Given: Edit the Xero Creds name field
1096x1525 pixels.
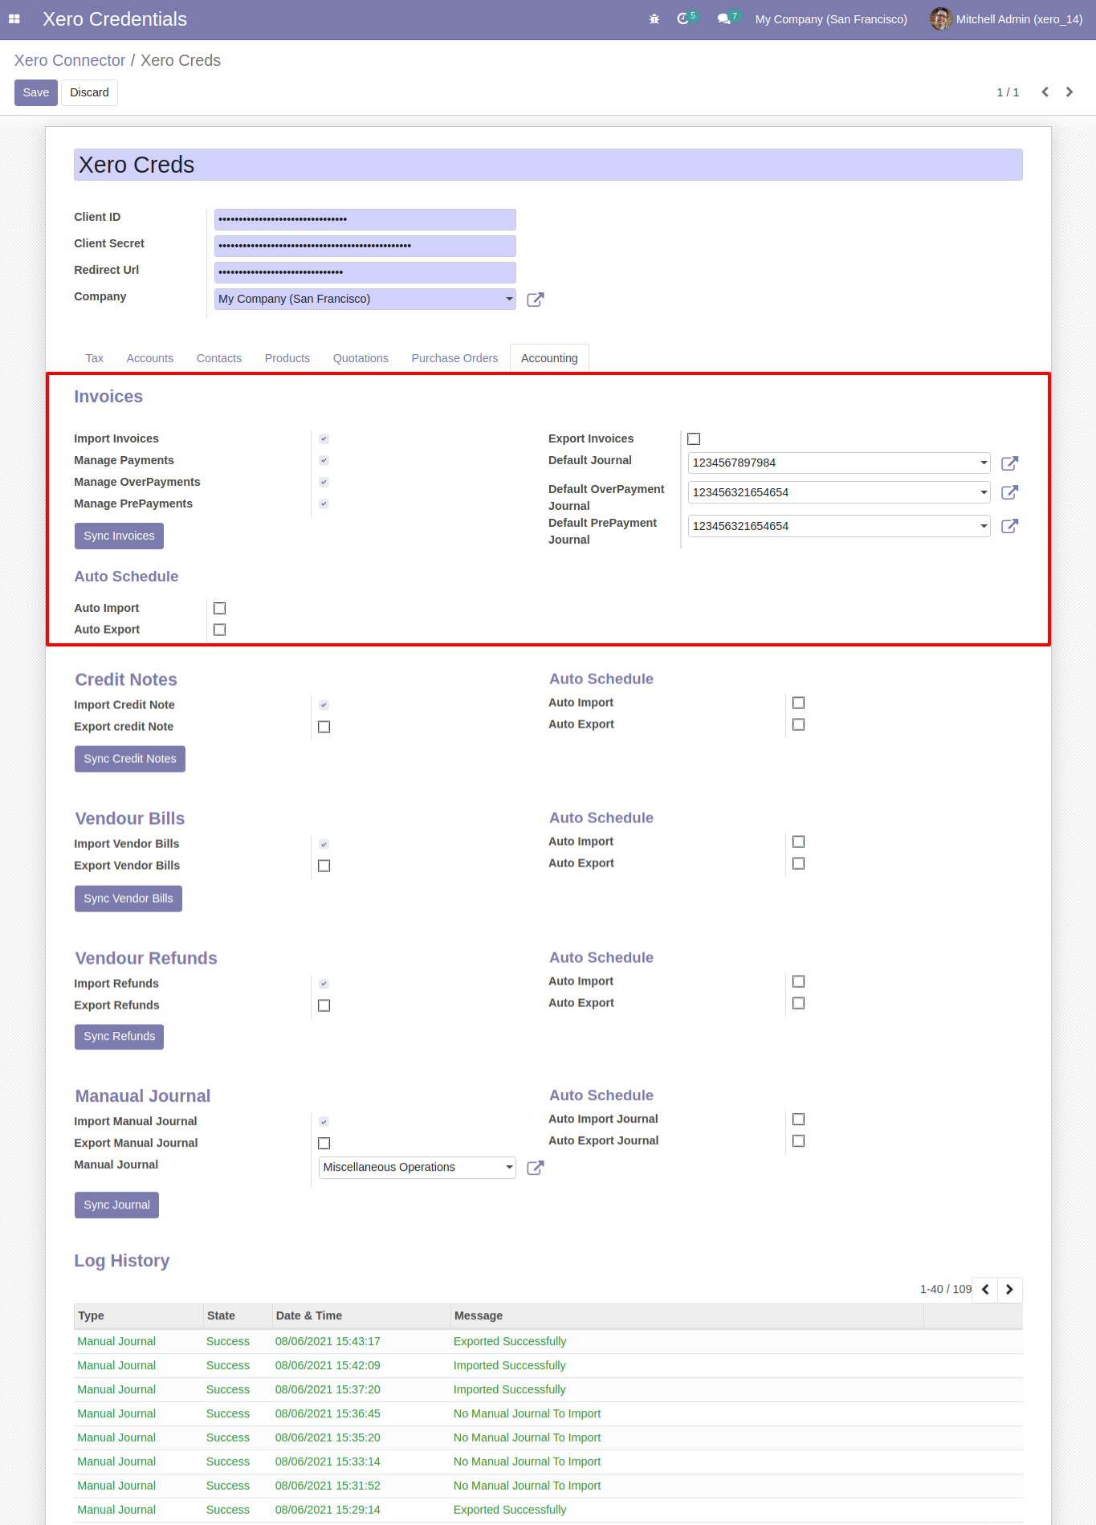Looking at the screenshot, I should pyautogui.click(x=548, y=165).
